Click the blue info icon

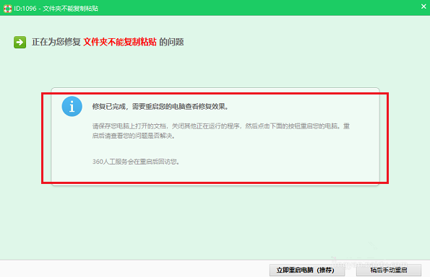(72, 107)
